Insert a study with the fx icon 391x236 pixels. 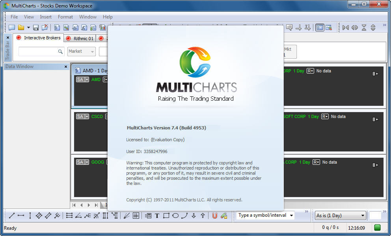[x=84, y=28]
